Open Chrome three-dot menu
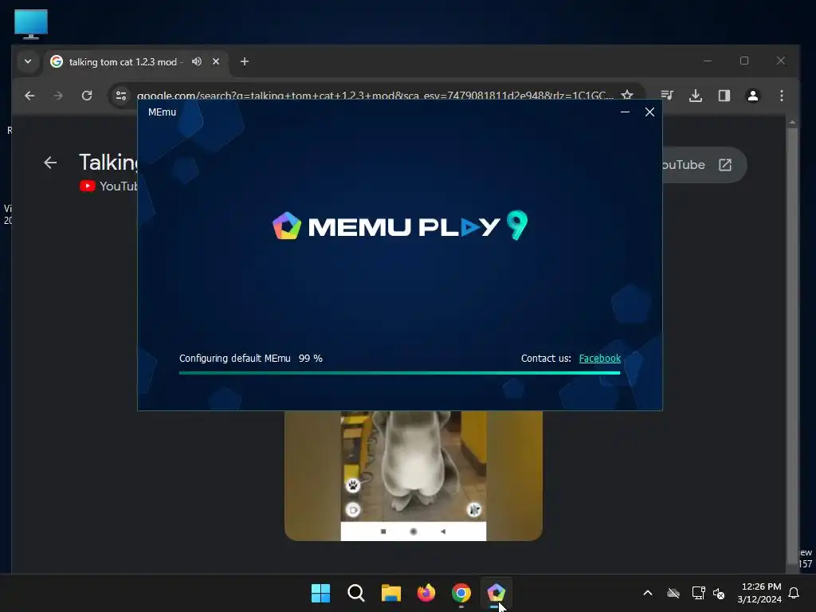 pyautogui.click(x=781, y=96)
